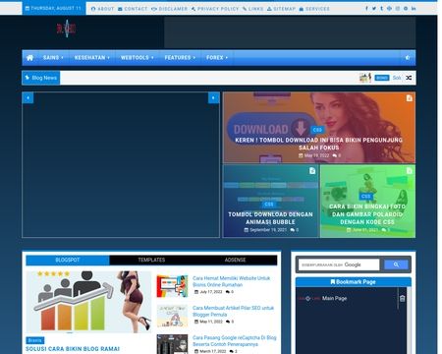
Task: Switch to the ADSENSE tab
Action: [235, 260]
